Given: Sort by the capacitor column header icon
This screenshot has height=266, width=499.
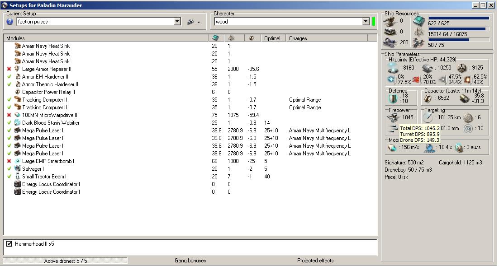Looking at the screenshot, I should 252,38.
